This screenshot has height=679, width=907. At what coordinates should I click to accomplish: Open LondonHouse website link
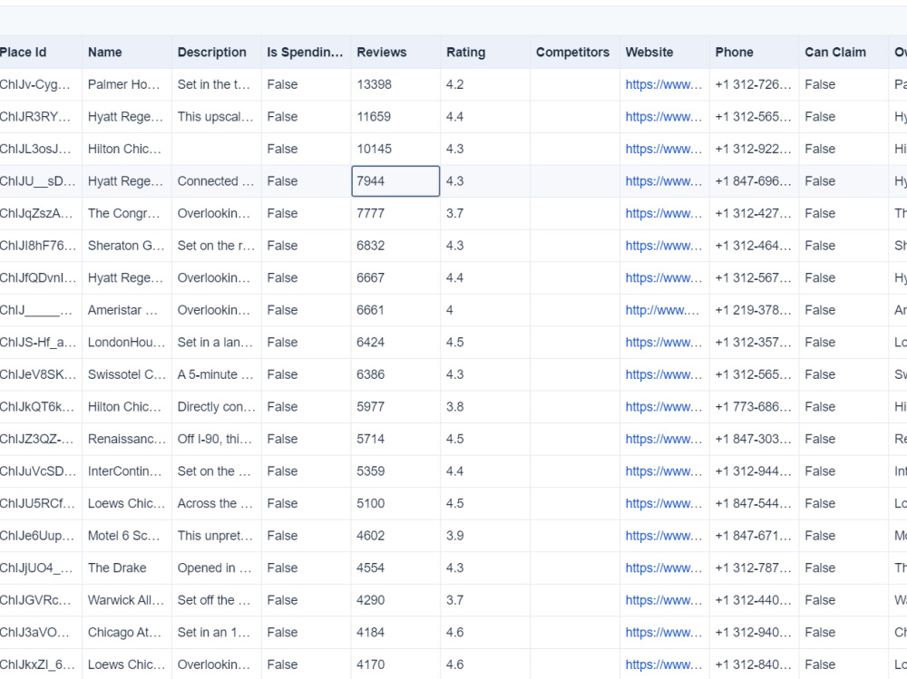pos(664,343)
